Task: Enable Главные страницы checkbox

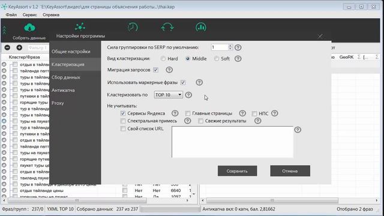Action: point(188,113)
